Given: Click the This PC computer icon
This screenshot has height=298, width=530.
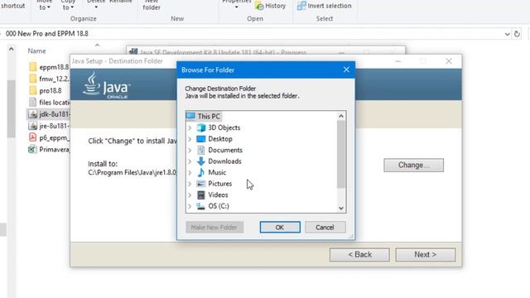Looking at the screenshot, I should (x=190, y=116).
